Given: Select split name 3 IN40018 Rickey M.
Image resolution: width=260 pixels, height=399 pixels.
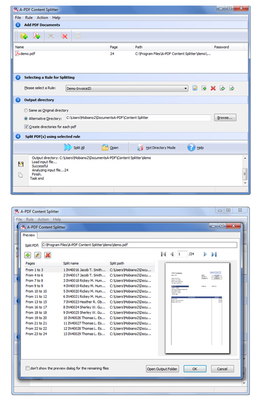Looking at the screenshot, I should tap(84, 281).
